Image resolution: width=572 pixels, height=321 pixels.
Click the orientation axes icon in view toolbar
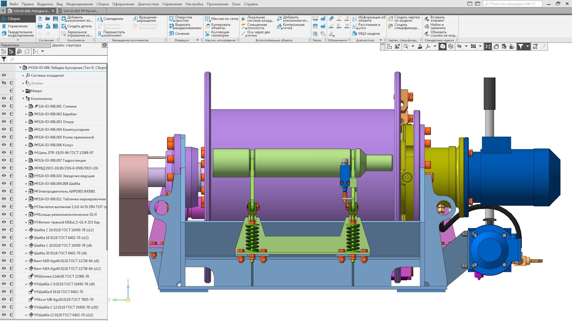tap(428, 46)
